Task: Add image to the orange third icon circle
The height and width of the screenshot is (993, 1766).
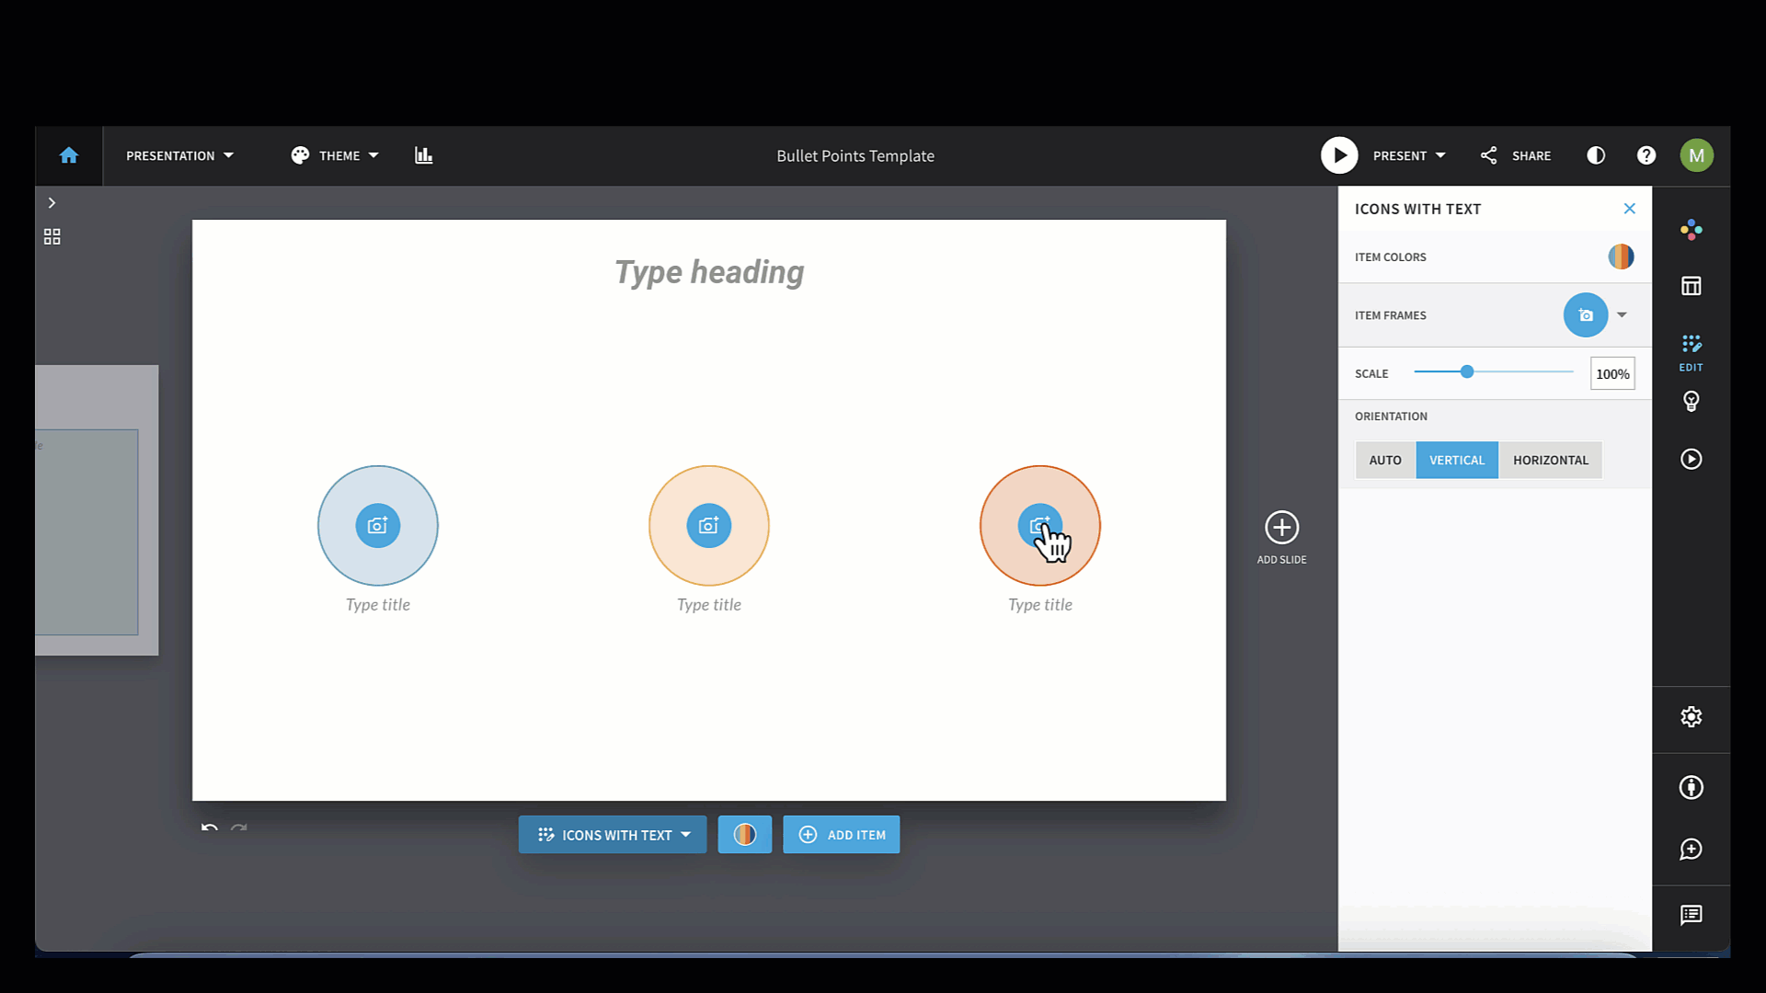Action: pyautogui.click(x=1040, y=525)
